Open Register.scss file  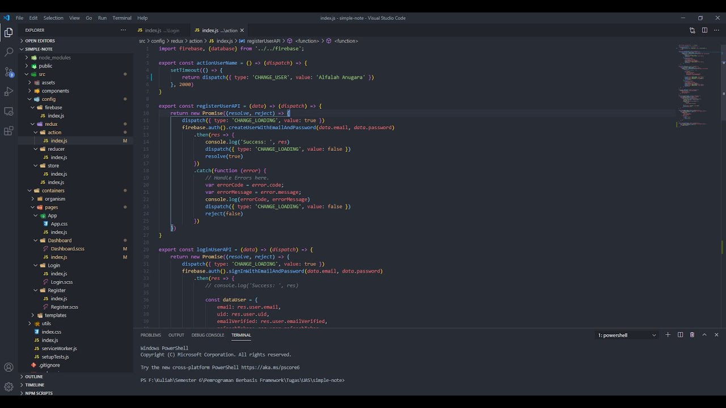pyautogui.click(x=64, y=307)
